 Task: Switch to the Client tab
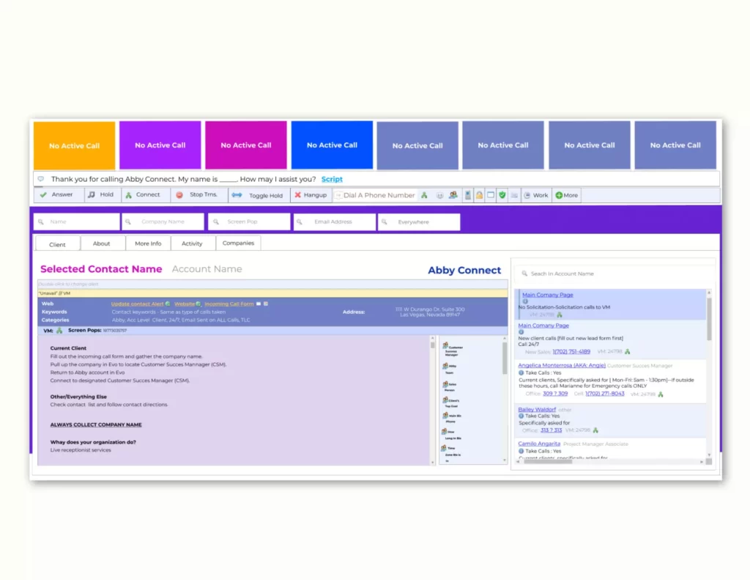coord(57,243)
